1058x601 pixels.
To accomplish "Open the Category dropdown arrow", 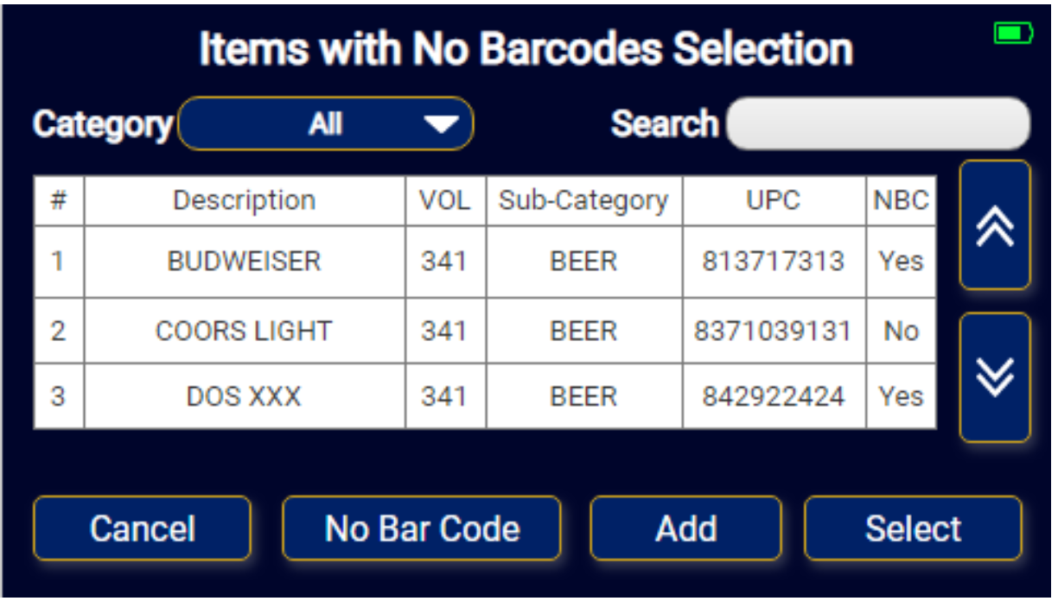I will tap(442, 124).
